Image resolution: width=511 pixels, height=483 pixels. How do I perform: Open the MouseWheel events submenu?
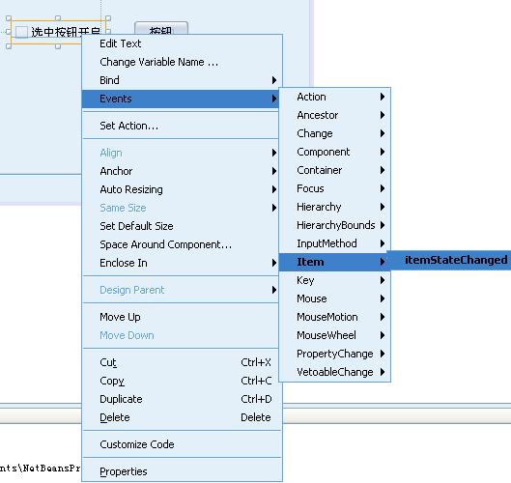pos(334,335)
